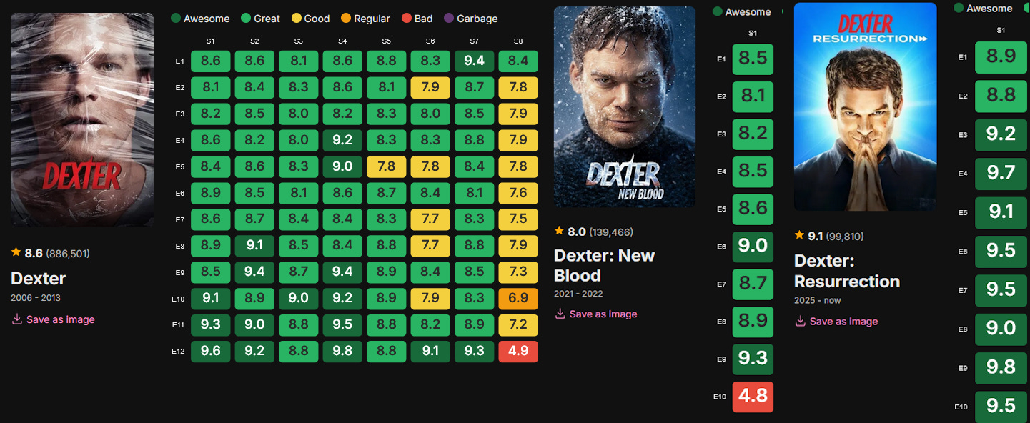Screen dimensions: 1030x423
Task: Click Resurrection's 8.9 rating for E1
Action: point(1001,56)
